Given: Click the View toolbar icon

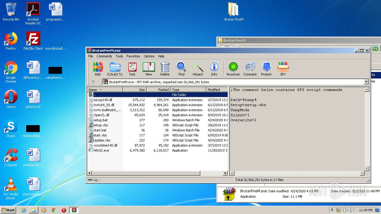Looking at the screenshot, I should (x=149, y=69).
